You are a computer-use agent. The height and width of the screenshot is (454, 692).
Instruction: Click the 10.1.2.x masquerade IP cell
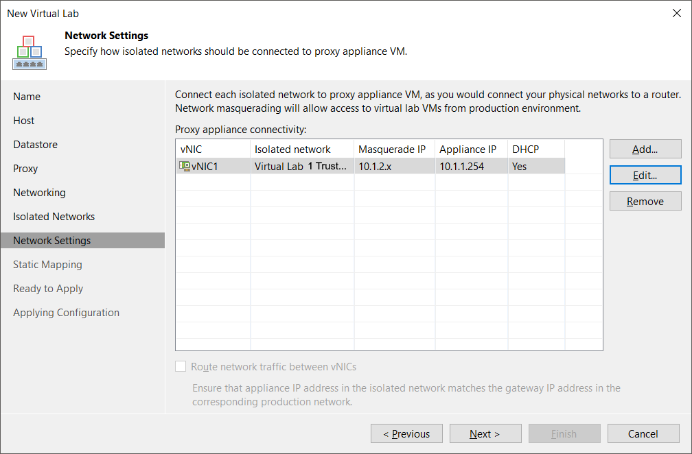395,166
